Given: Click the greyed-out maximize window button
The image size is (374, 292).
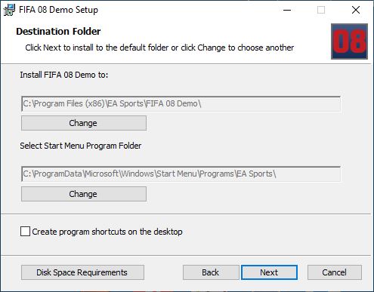Looking at the screenshot, I should coord(321,10).
